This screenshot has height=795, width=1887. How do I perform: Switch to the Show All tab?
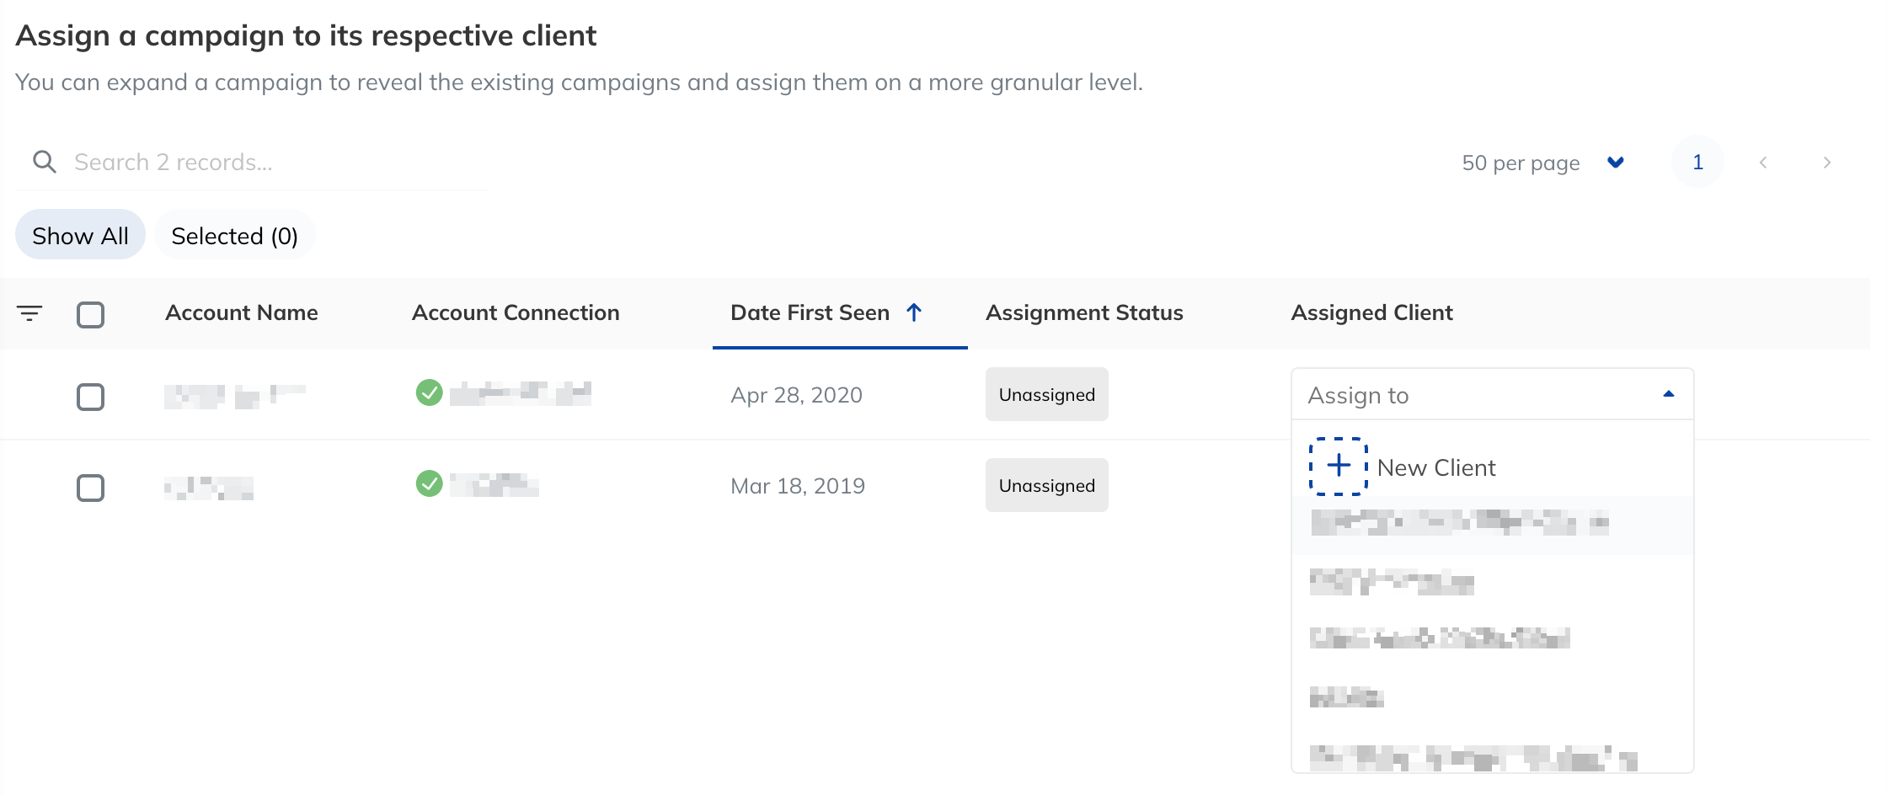click(80, 235)
